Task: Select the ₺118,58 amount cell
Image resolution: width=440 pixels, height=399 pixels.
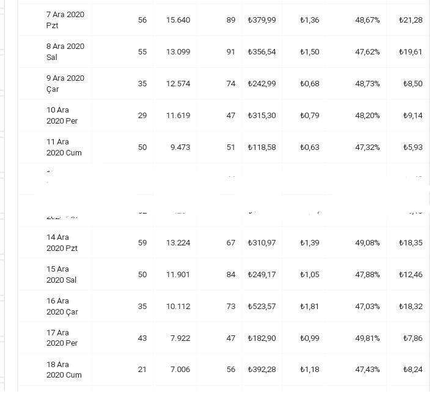Action: pyautogui.click(x=262, y=147)
